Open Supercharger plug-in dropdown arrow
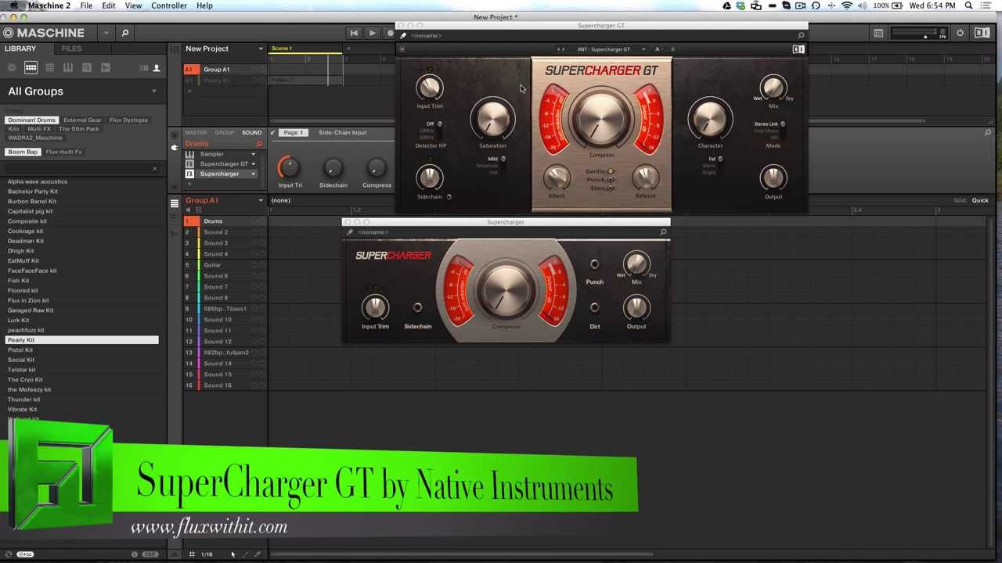This screenshot has height=563, width=1002. coord(253,174)
